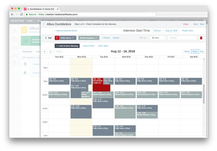The height and width of the screenshot is (151, 217).
Task: Click the 60 mins duration field
Action: [158, 38]
